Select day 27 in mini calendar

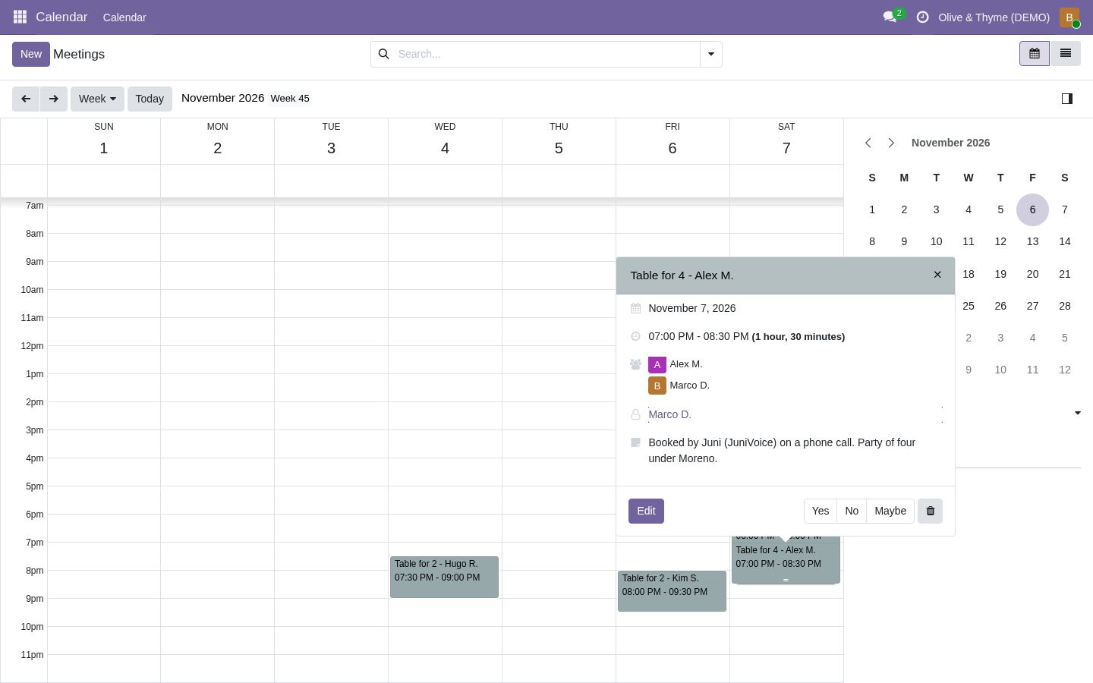(1032, 306)
